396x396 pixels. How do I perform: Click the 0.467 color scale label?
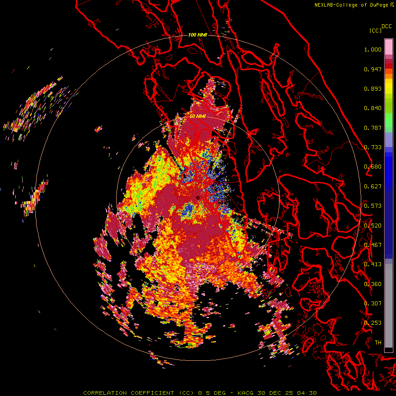point(373,245)
